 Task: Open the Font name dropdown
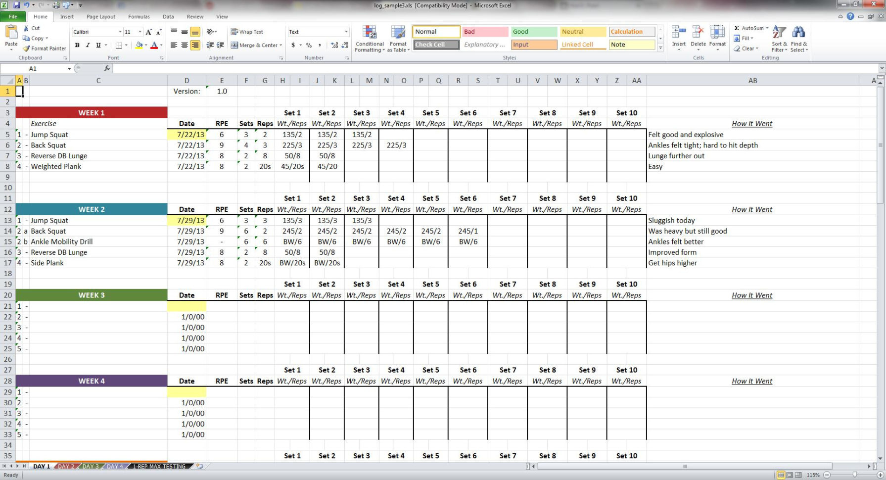tap(120, 32)
